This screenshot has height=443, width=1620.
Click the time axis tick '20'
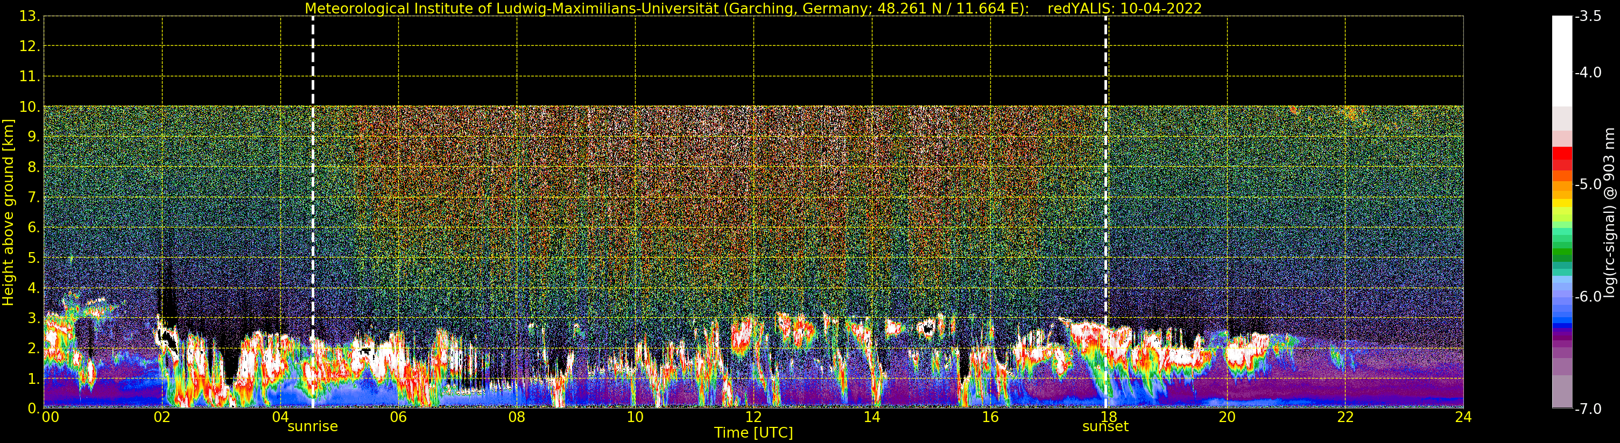[1227, 417]
